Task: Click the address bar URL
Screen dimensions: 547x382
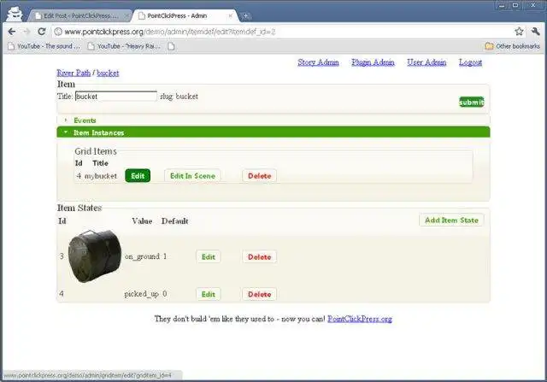Action: point(170,32)
